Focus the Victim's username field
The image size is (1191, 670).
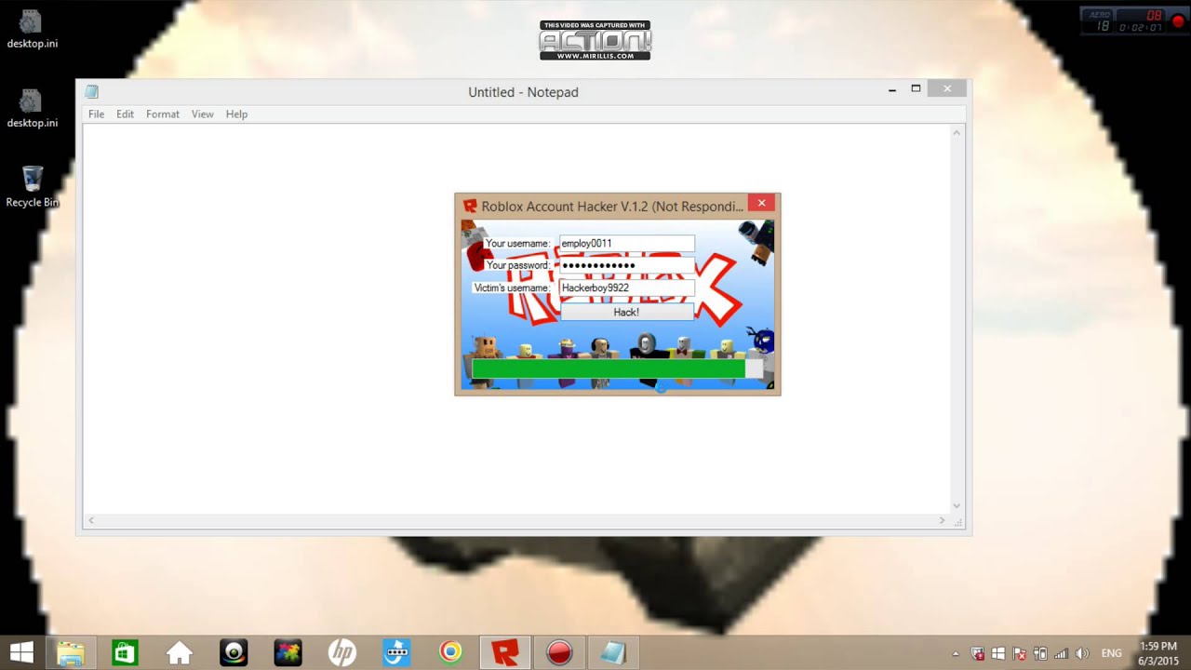pos(626,288)
